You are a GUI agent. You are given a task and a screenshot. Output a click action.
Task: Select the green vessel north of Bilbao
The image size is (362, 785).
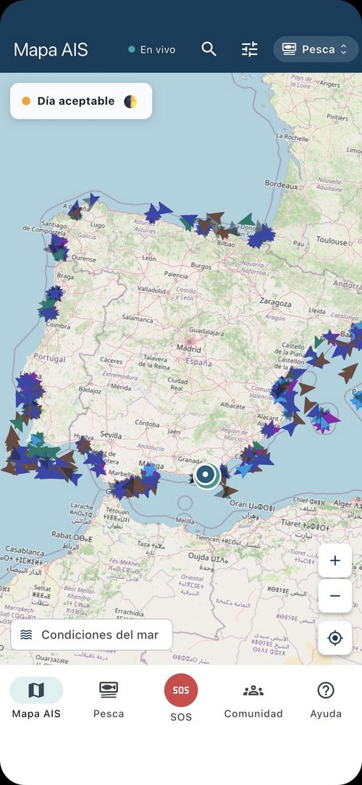tap(247, 219)
